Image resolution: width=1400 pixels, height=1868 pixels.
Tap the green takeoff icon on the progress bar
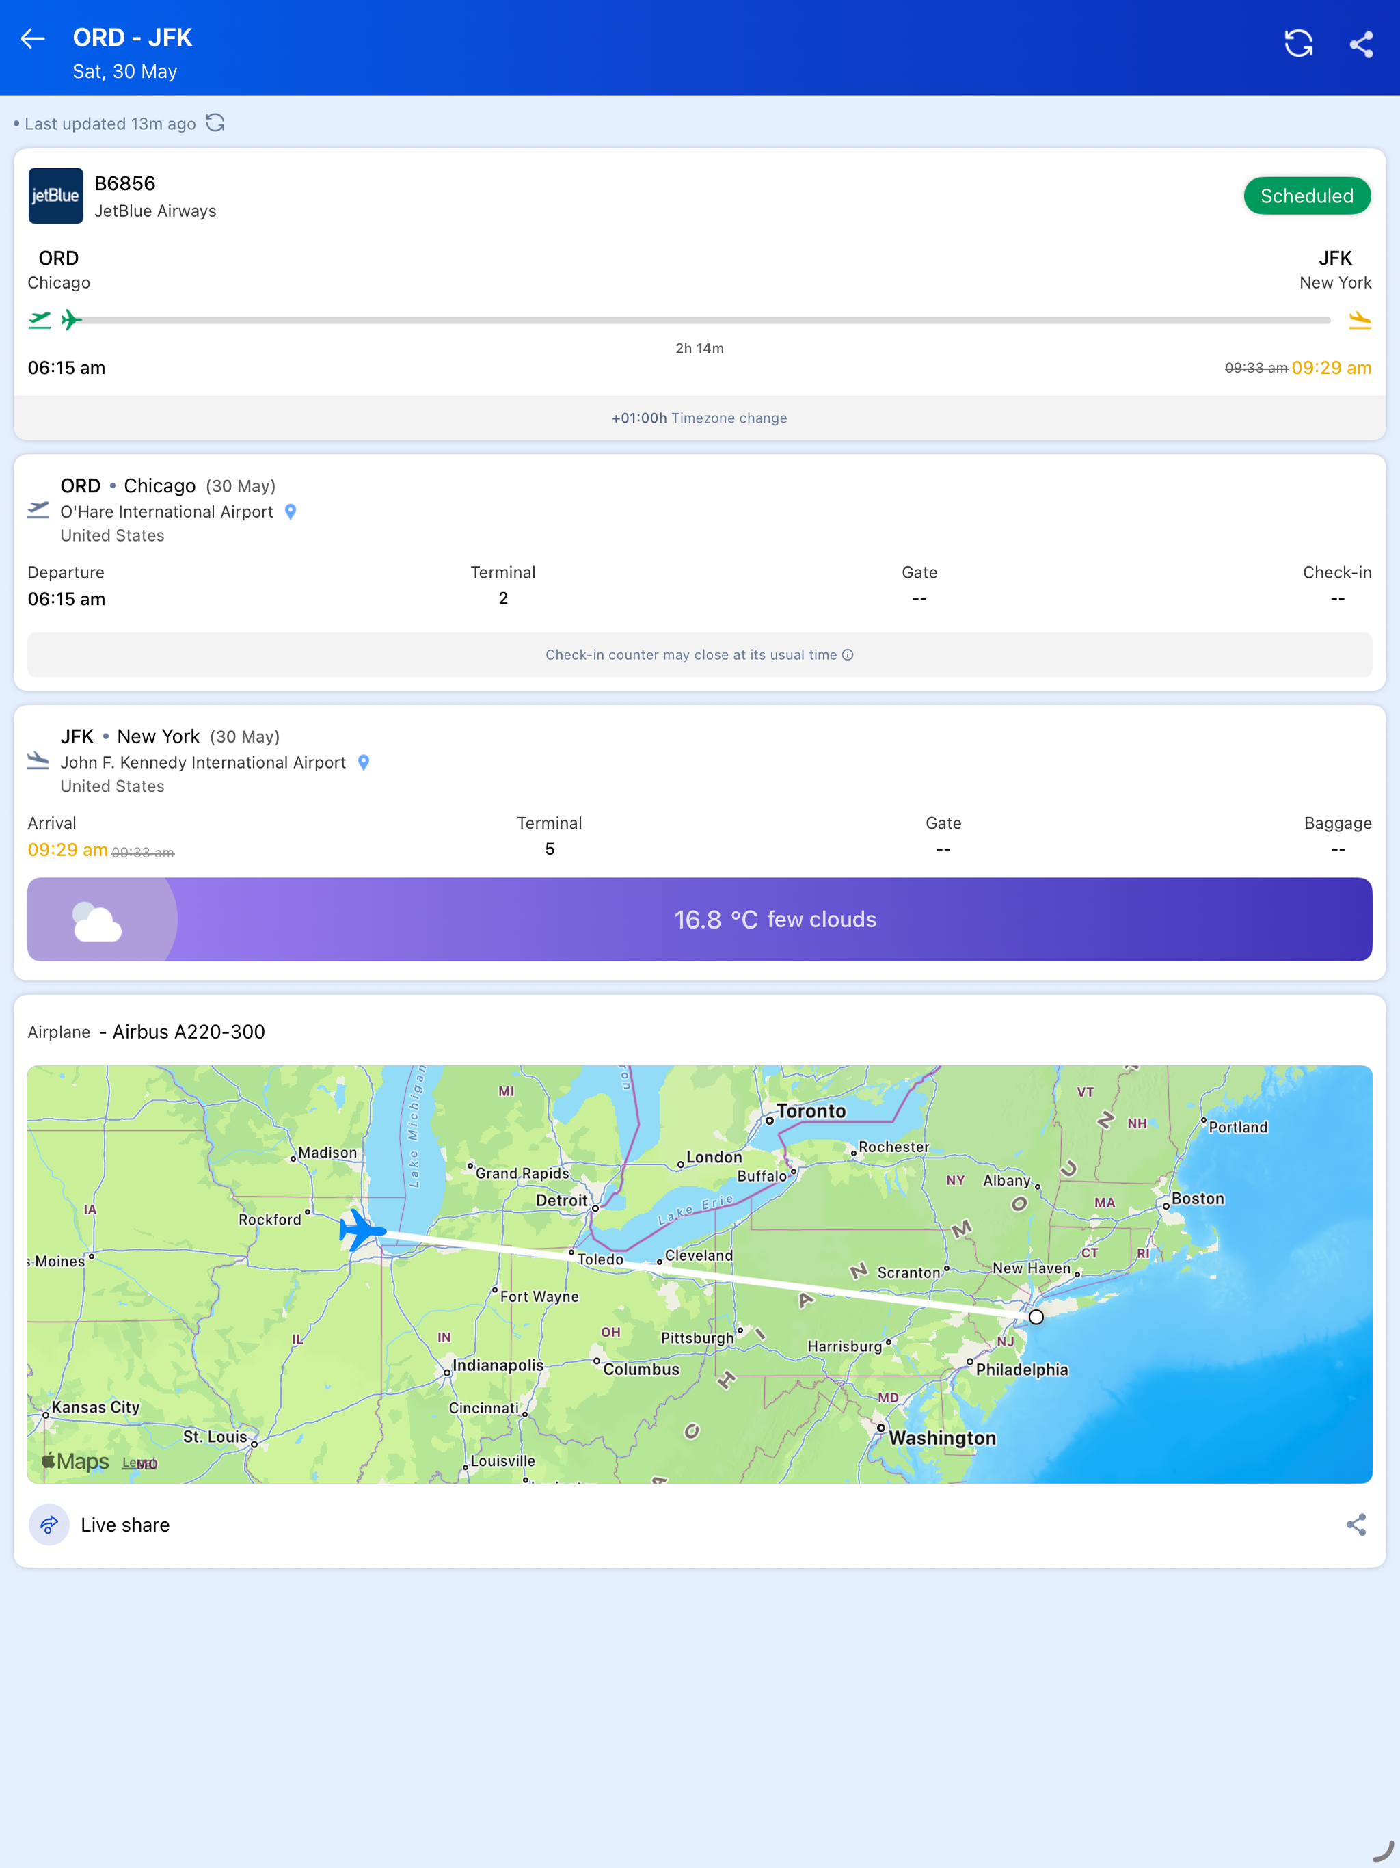tap(40, 320)
